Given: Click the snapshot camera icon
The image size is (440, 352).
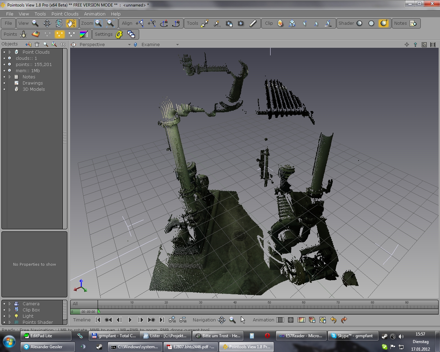Looking at the screenshot, I should (x=241, y=23).
